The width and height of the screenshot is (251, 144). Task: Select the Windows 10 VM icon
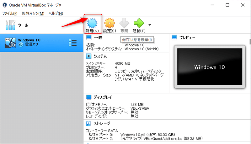(x=10, y=43)
